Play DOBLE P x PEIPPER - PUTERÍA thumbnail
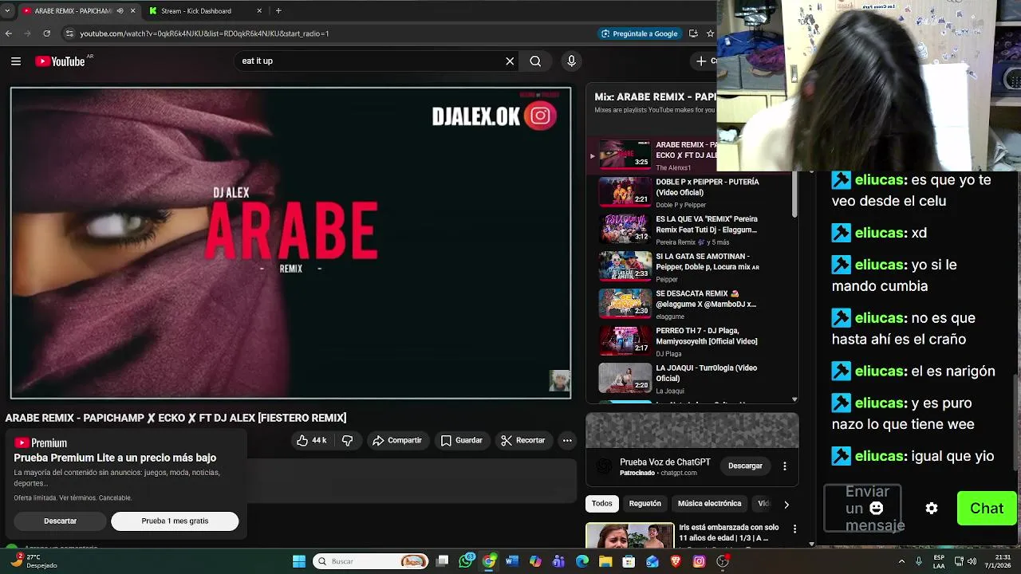This screenshot has height=574, width=1021. [x=625, y=192]
